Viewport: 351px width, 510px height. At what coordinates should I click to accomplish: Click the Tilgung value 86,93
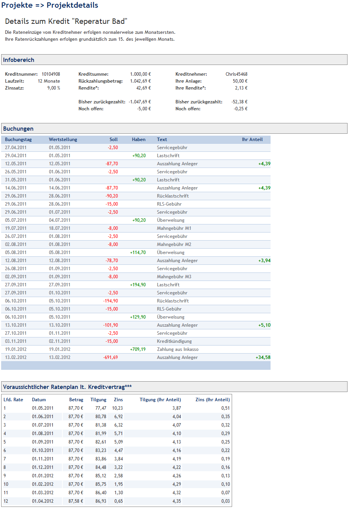click(101, 501)
